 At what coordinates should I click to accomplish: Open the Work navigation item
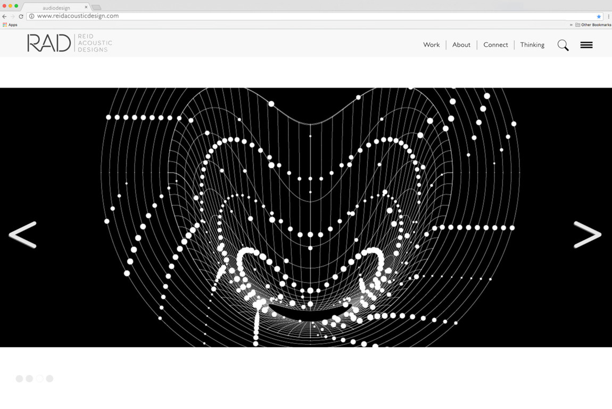click(431, 45)
